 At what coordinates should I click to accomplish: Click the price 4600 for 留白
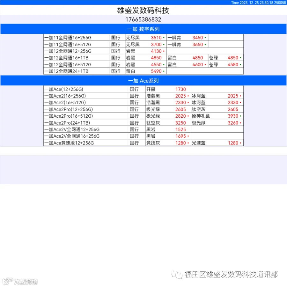pos(198,65)
